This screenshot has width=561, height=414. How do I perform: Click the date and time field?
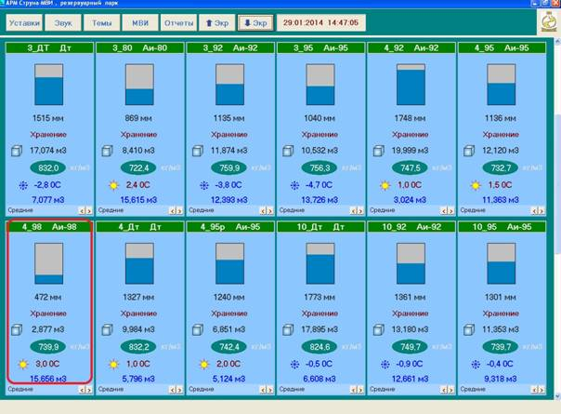click(x=321, y=22)
